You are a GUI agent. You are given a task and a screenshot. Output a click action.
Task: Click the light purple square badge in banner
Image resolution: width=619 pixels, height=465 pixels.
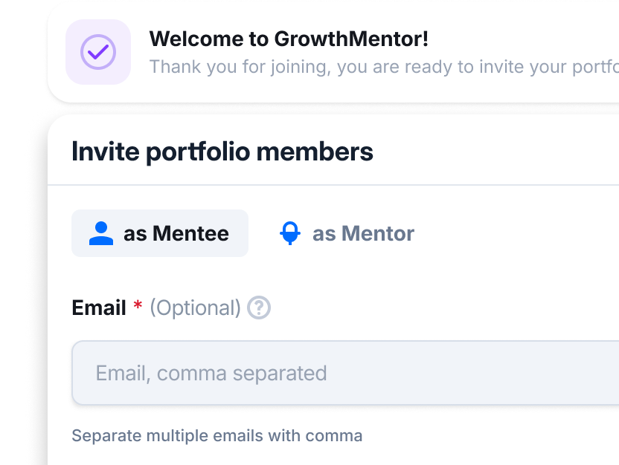tap(98, 52)
